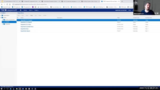The image size is (160, 90).
Task: Go to the Jaspersoft home icon
Action: (x=20, y=10)
